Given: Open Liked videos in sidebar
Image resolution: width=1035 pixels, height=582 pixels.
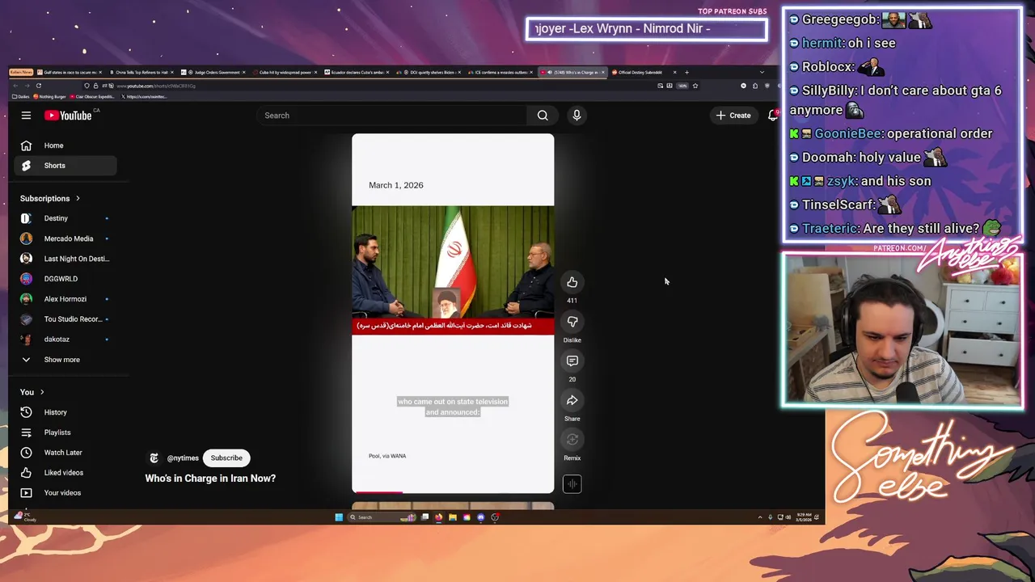Looking at the screenshot, I should point(65,473).
